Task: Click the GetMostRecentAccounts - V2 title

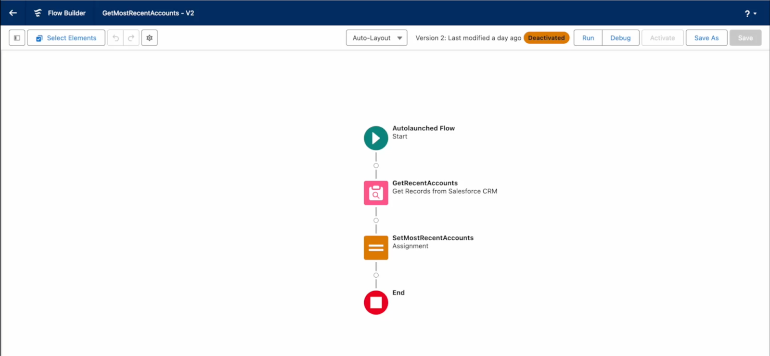Action: 148,13
